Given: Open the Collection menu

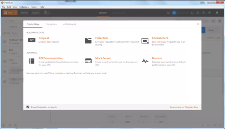Looking at the screenshot, I should 24,7.
